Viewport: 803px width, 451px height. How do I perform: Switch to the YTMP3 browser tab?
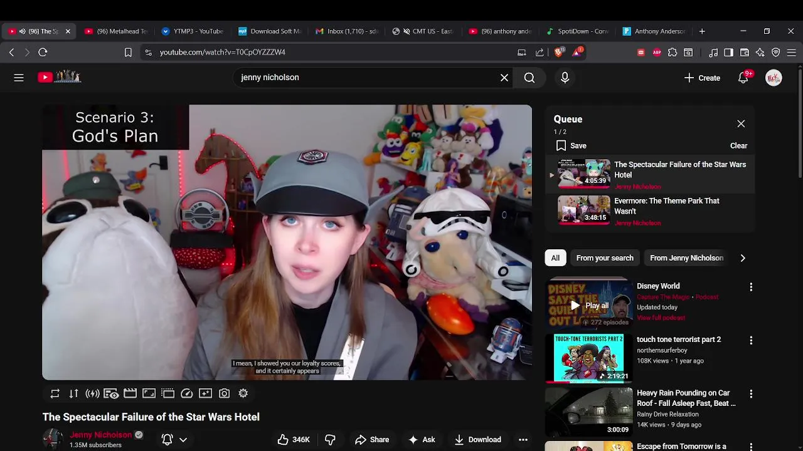click(193, 31)
